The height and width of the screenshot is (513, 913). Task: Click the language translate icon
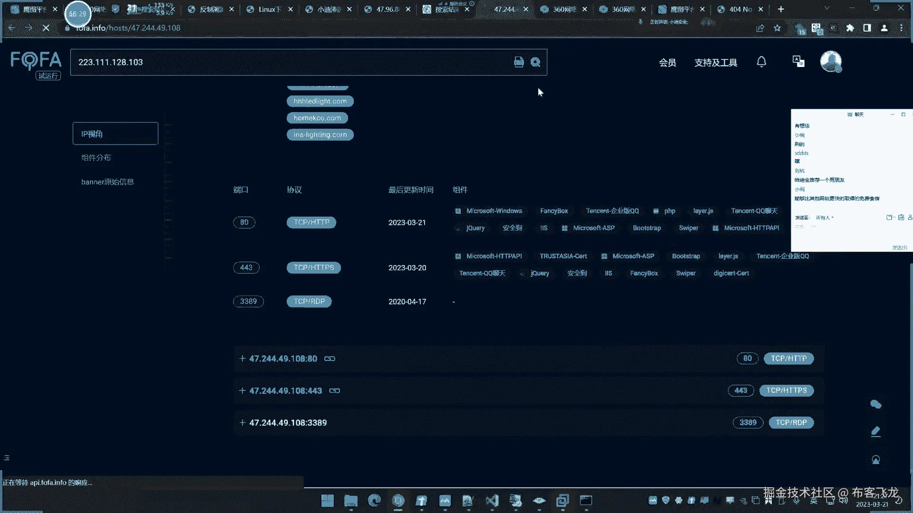click(x=798, y=62)
